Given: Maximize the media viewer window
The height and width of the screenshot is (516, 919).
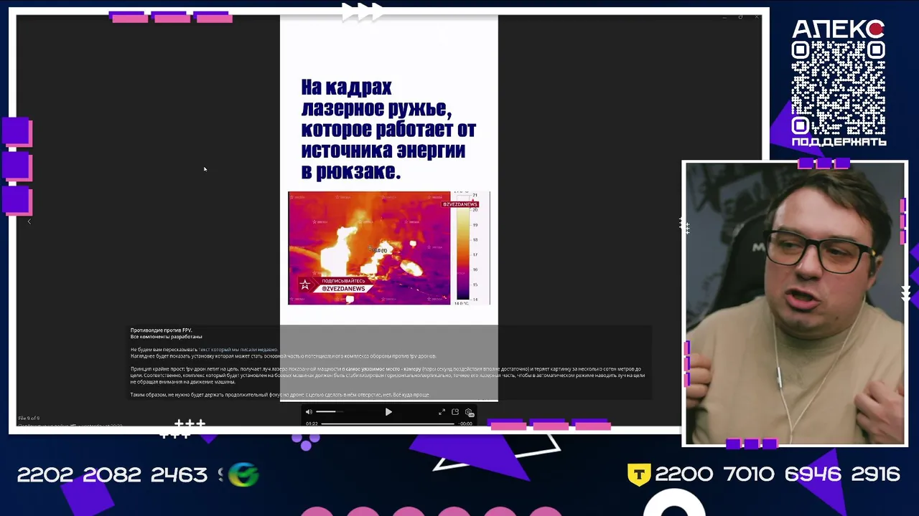Looking at the screenshot, I should [x=740, y=16].
